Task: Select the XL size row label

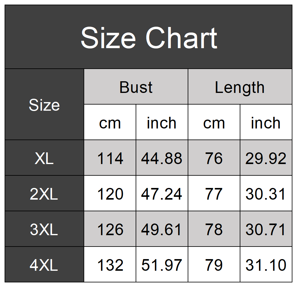Action: pyautogui.click(x=44, y=158)
